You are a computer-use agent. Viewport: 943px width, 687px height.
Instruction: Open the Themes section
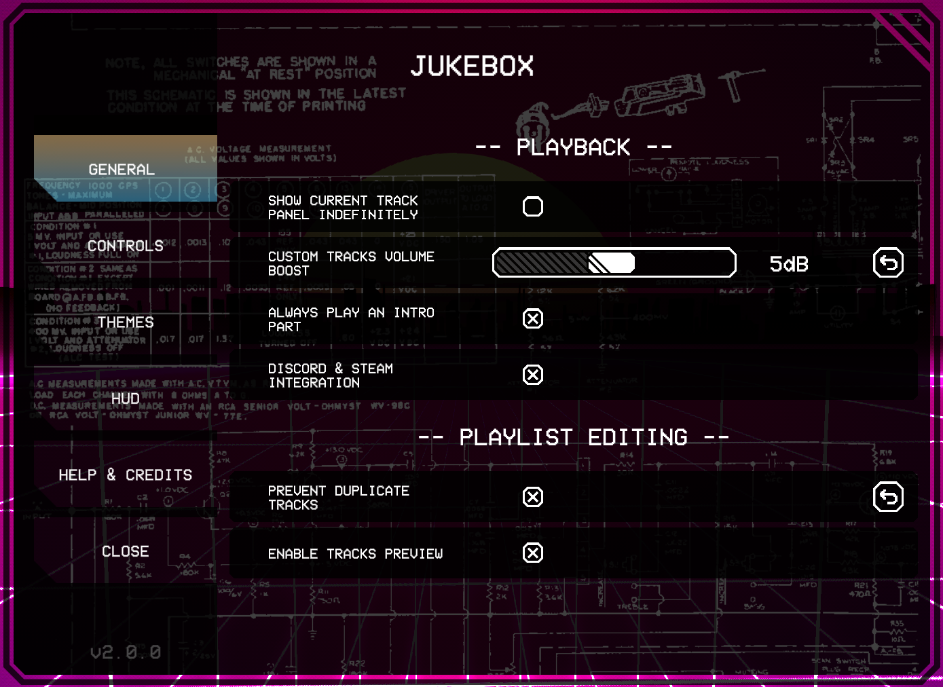click(x=125, y=322)
